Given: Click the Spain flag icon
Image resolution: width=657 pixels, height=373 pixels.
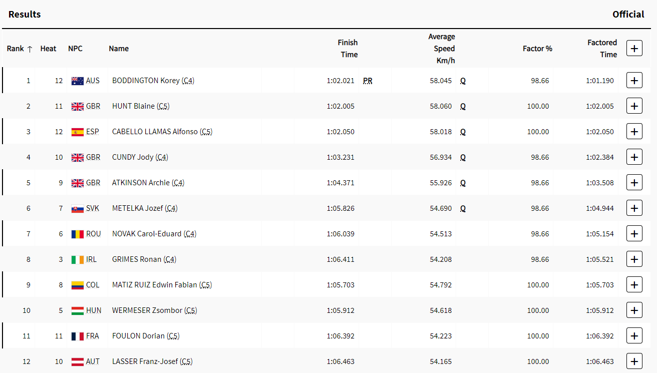Looking at the screenshot, I should coord(78,132).
